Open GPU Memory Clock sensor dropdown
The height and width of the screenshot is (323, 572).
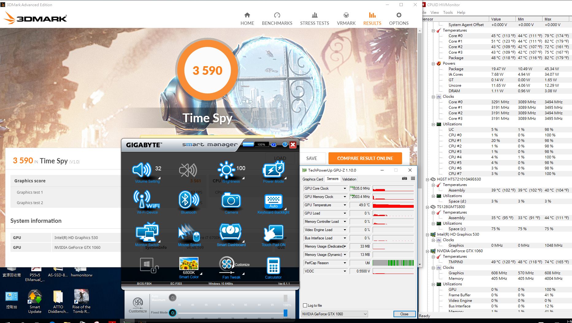[x=344, y=197]
